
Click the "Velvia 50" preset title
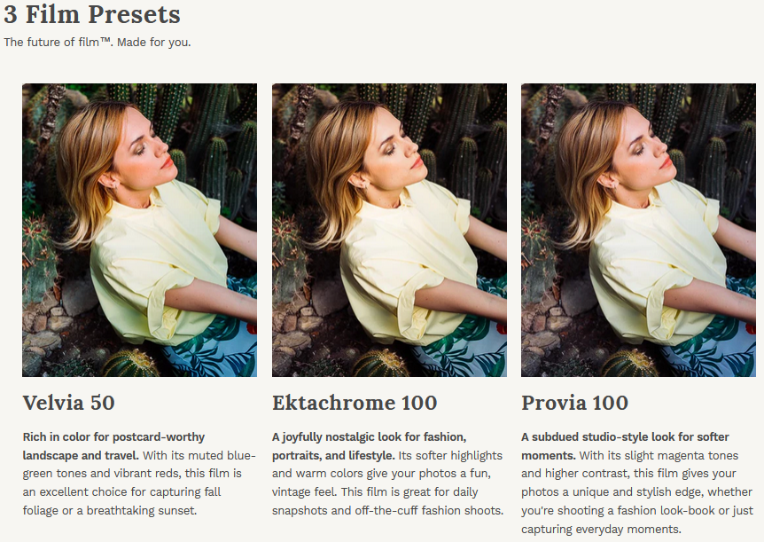click(68, 403)
